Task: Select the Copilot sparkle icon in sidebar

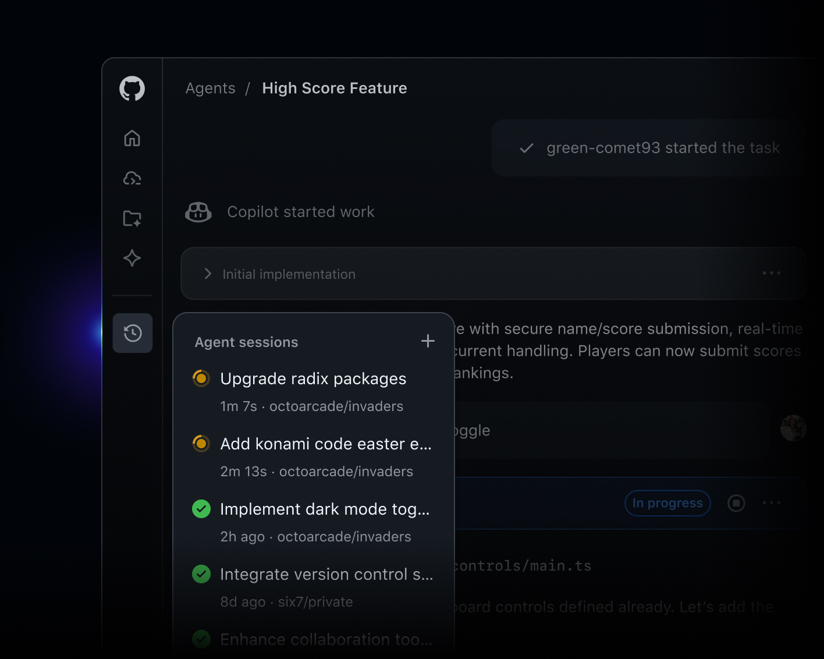Action: point(132,258)
